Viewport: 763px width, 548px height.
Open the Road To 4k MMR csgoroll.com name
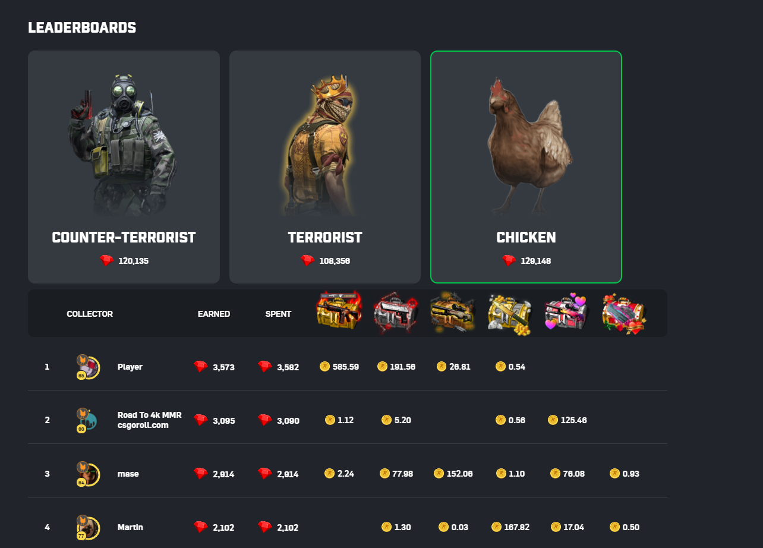point(150,420)
